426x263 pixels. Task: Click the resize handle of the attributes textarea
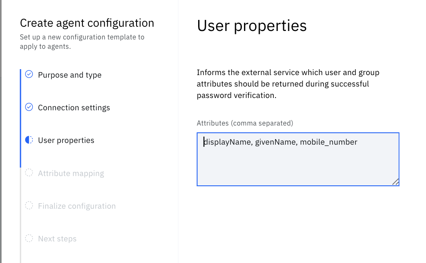(x=395, y=182)
